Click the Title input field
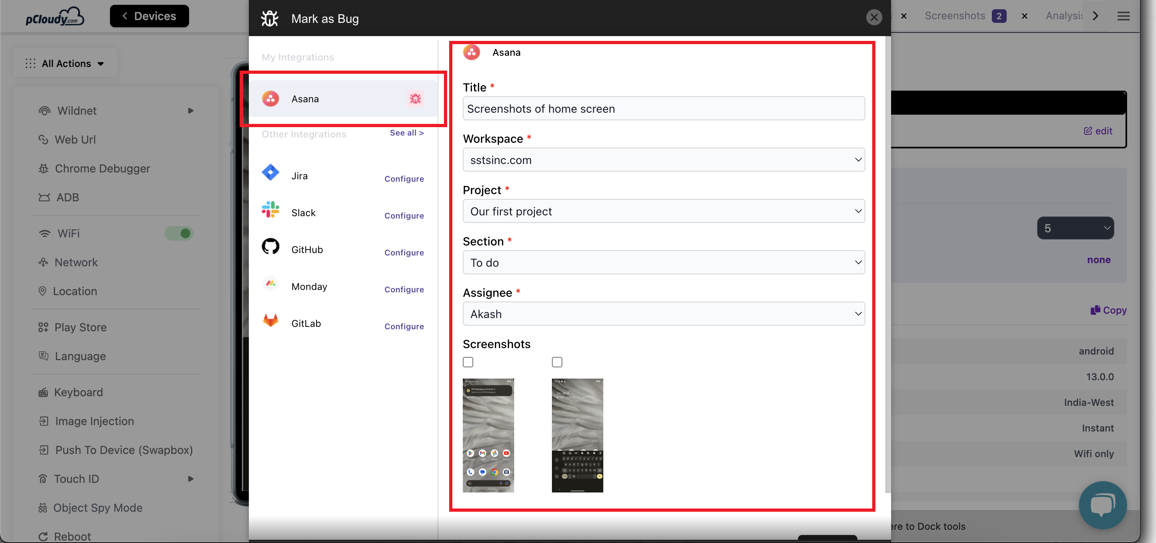Viewport: 1156px width, 543px height. tap(663, 109)
